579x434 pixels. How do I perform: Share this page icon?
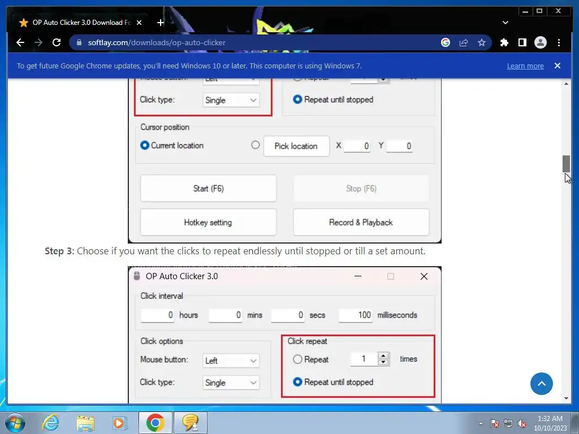pos(464,42)
